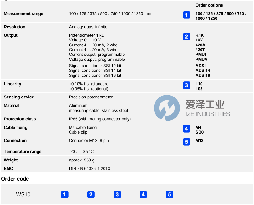The image size is (254, 205).
Task: Select the SB0 cable fixing option
Action: pyautogui.click(x=200, y=132)
